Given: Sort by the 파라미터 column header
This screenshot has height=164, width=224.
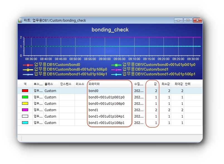Looking at the screenshot, I should coord(94,84).
